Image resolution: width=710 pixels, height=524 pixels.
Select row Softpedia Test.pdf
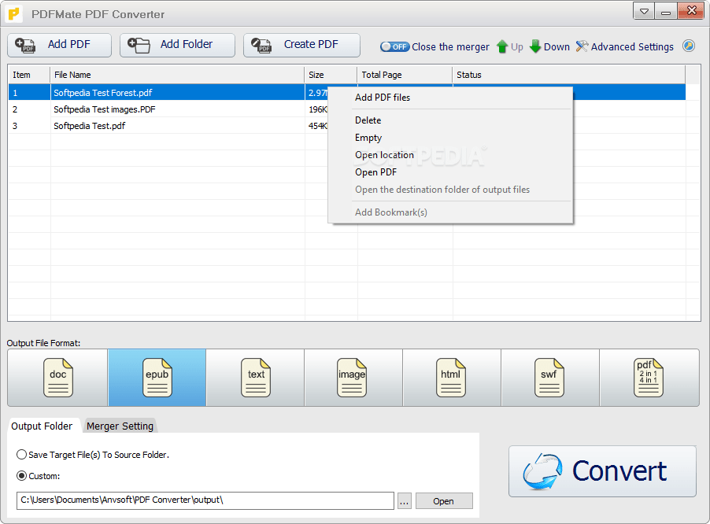(346, 126)
